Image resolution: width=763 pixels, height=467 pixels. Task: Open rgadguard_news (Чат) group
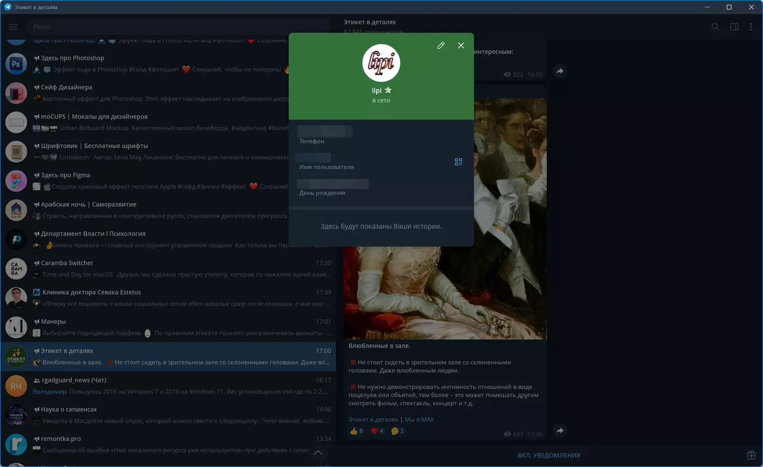168,386
